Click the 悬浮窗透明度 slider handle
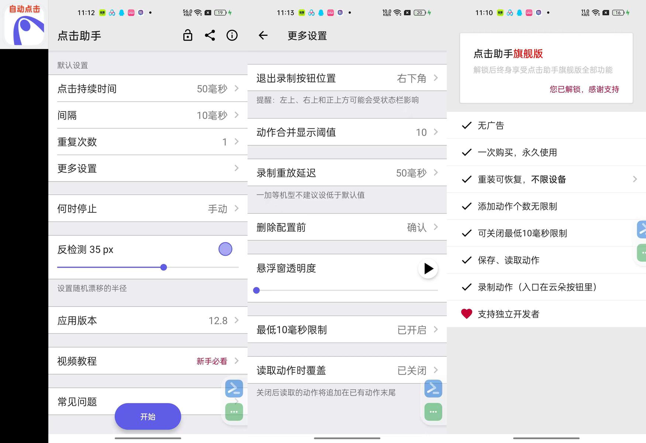Image resolution: width=646 pixels, height=443 pixels. coord(256,291)
